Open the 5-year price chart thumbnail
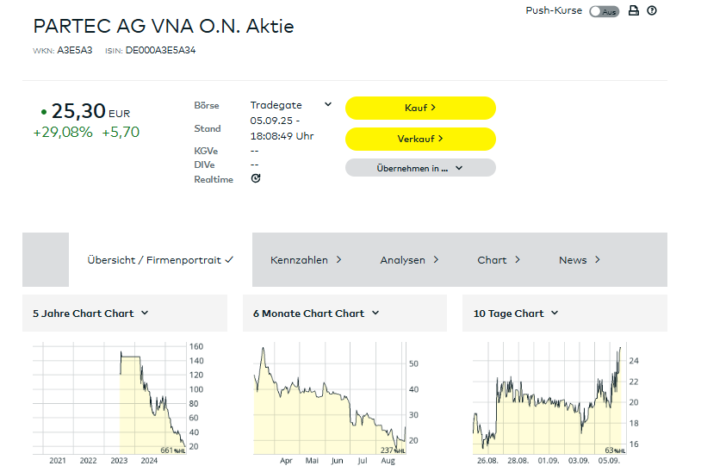This screenshot has height=472, width=701. click(x=118, y=404)
